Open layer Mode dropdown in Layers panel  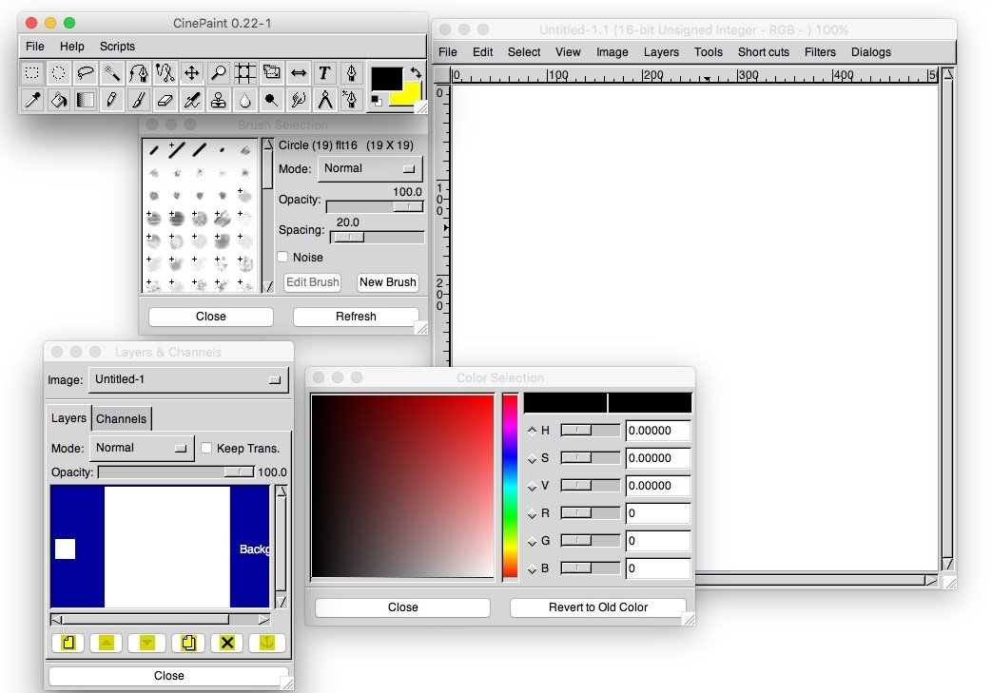pyautogui.click(x=142, y=449)
